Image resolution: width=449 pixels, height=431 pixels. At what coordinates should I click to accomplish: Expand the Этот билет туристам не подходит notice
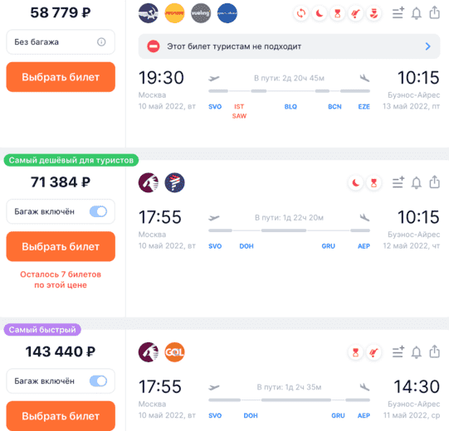pos(289,46)
